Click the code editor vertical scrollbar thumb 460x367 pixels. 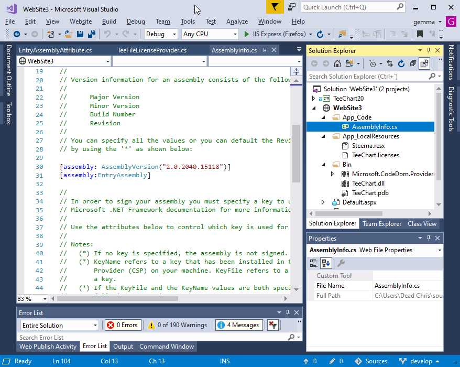(297, 153)
